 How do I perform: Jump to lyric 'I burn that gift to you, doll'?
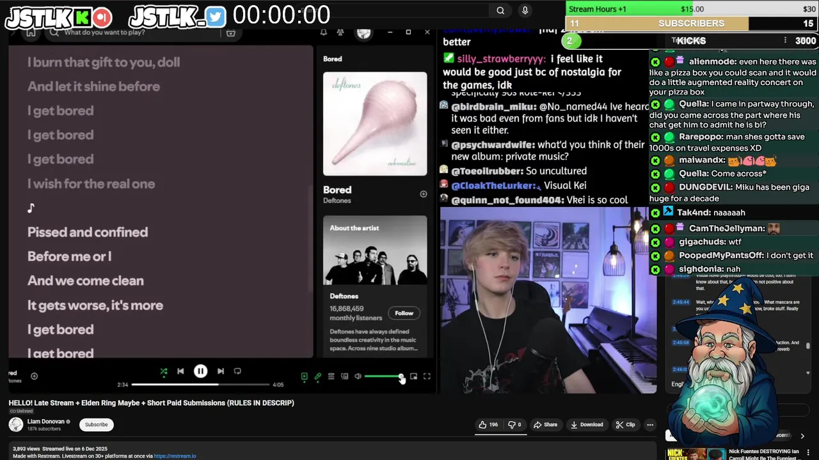[x=104, y=62]
